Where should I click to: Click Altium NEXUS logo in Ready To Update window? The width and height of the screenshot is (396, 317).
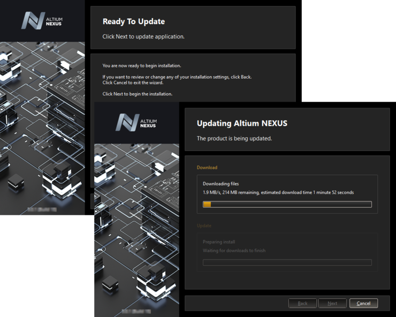click(x=42, y=20)
